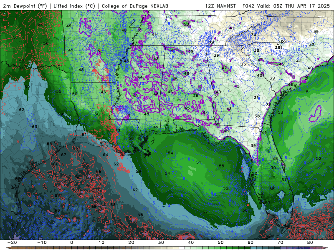Click the "-20" colorbar label

tap(12, 242)
